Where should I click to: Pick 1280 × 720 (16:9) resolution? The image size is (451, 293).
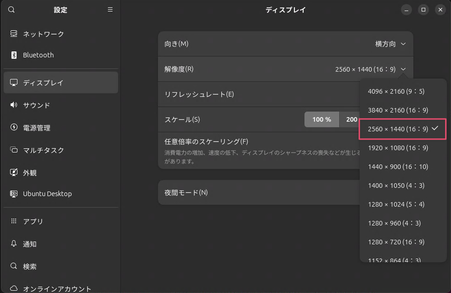(x=396, y=242)
